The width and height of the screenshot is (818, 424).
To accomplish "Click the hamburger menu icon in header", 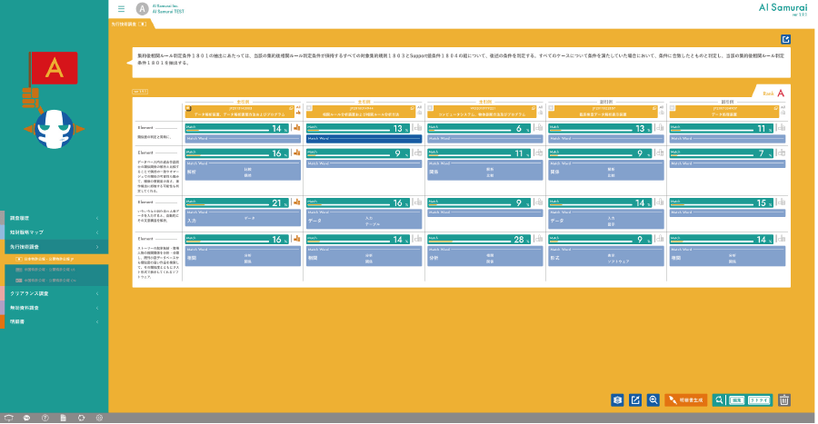I will tap(122, 8).
